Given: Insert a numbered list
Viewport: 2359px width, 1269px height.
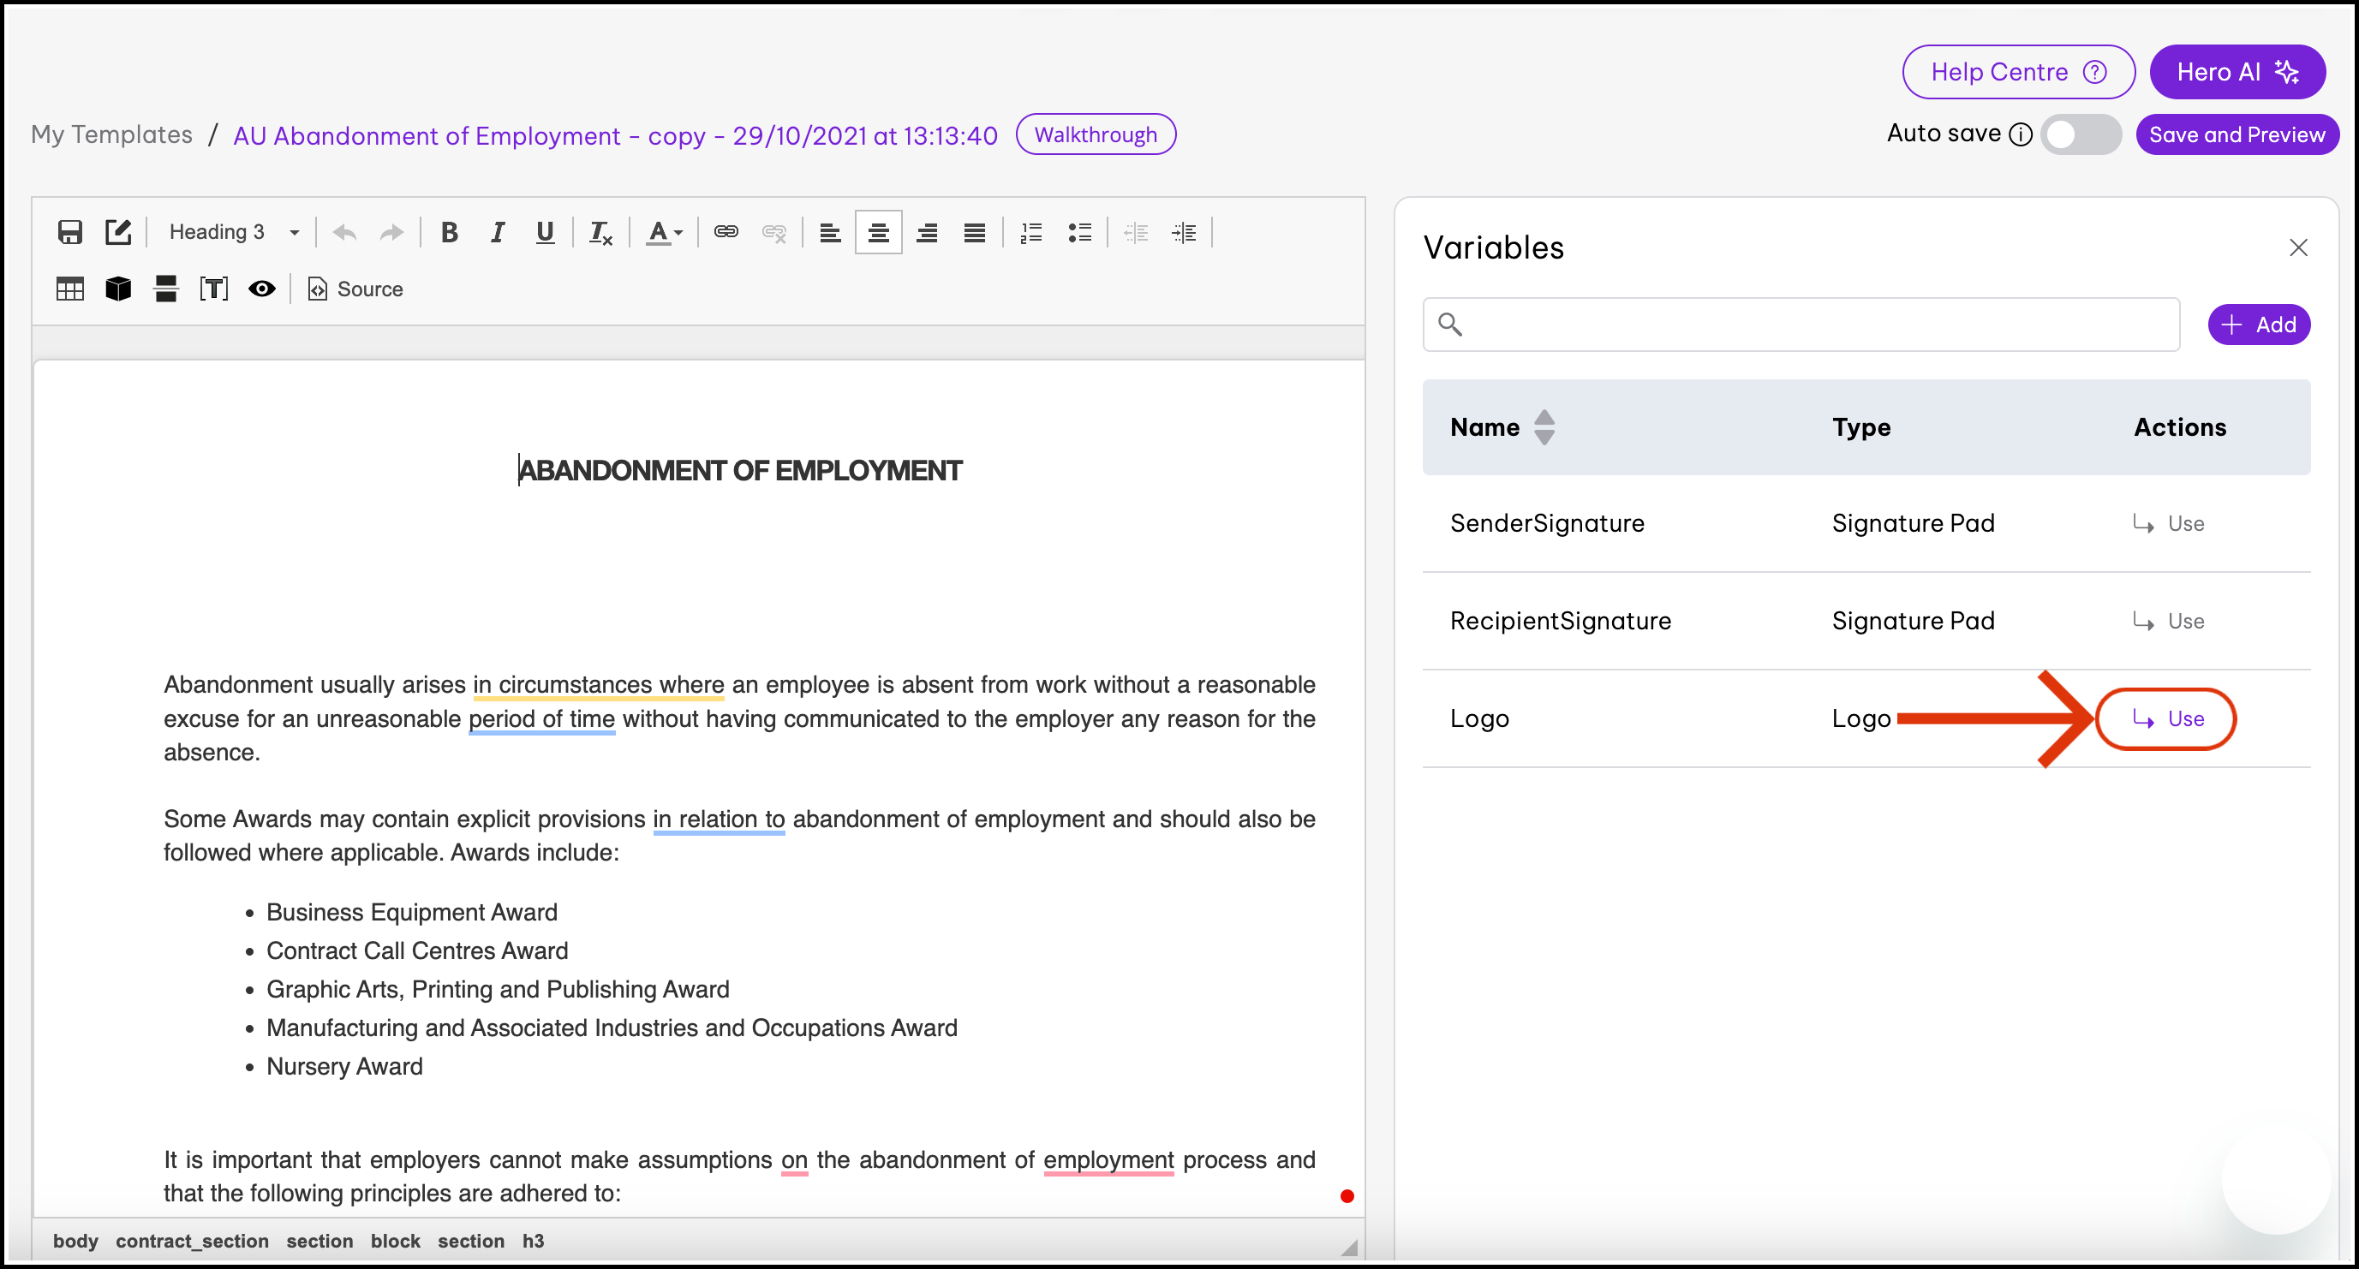Looking at the screenshot, I should (x=1031, y=233).
